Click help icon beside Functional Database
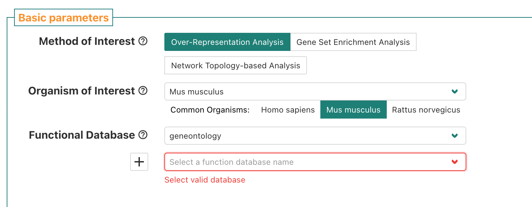 [x=143, y=135]
